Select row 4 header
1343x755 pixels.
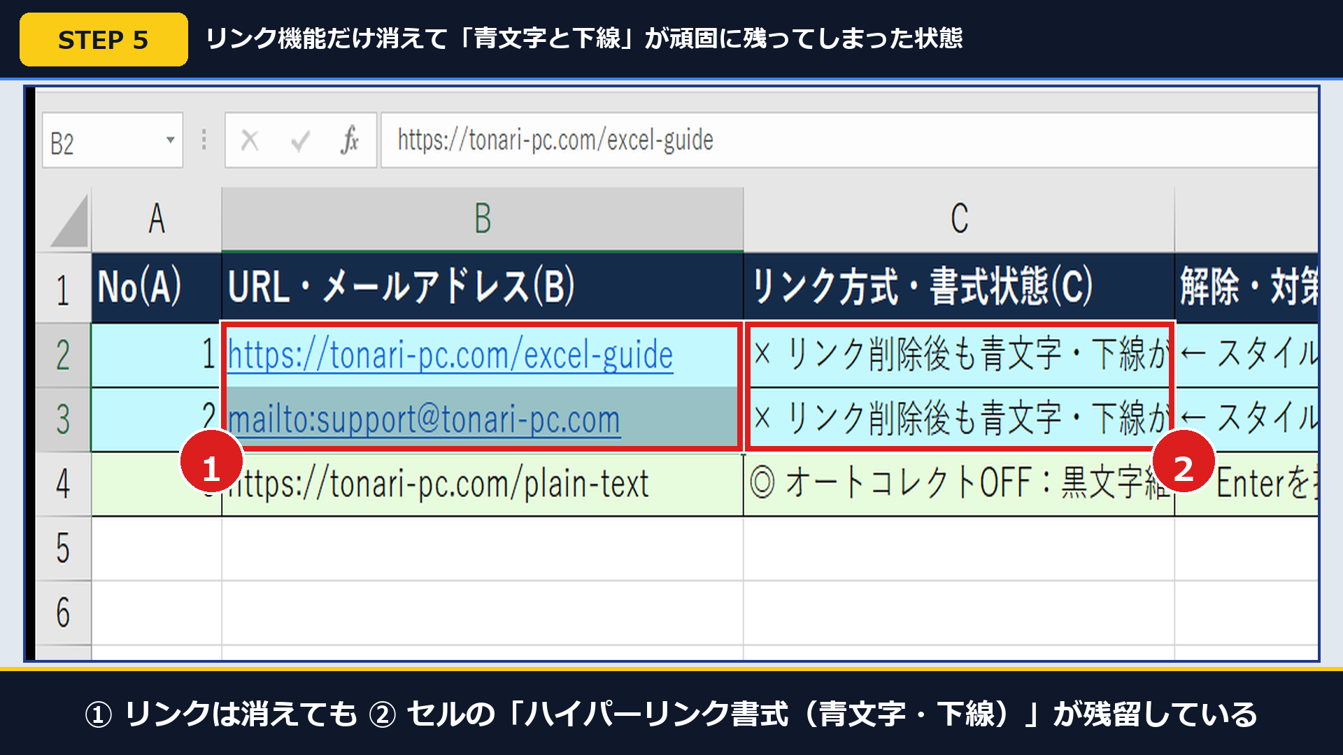pos(63,484)
